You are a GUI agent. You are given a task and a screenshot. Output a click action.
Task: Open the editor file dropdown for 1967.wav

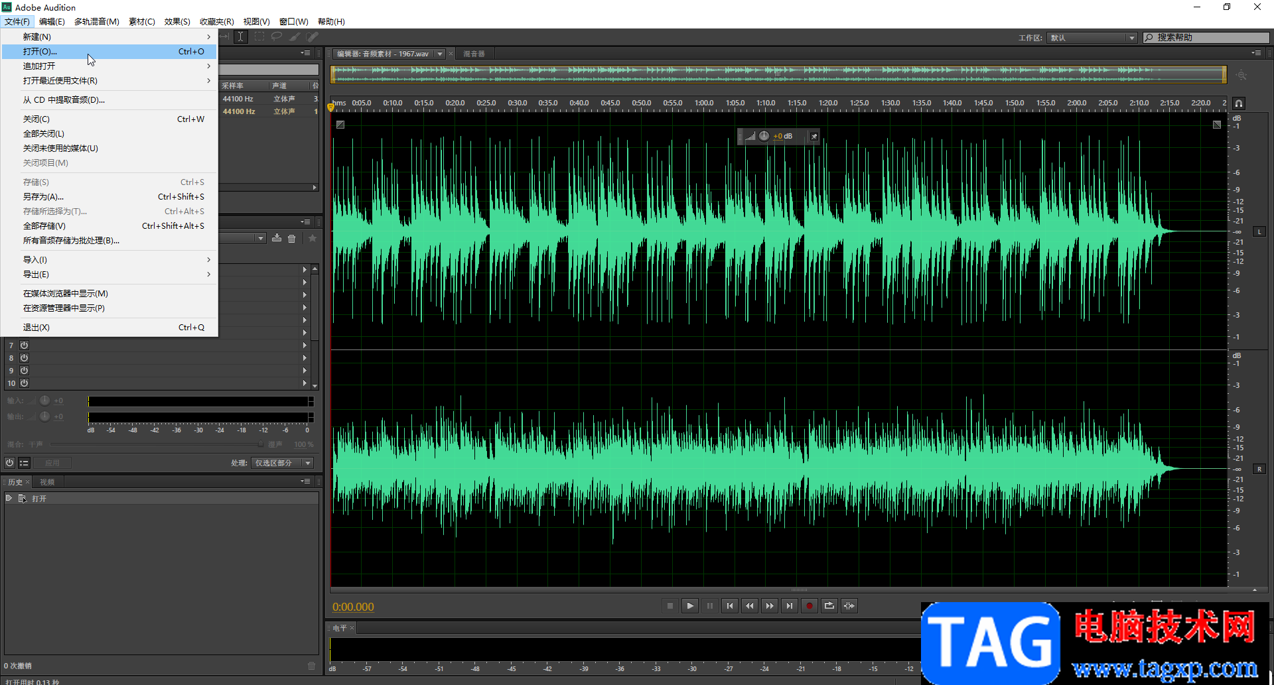point(440,54)
